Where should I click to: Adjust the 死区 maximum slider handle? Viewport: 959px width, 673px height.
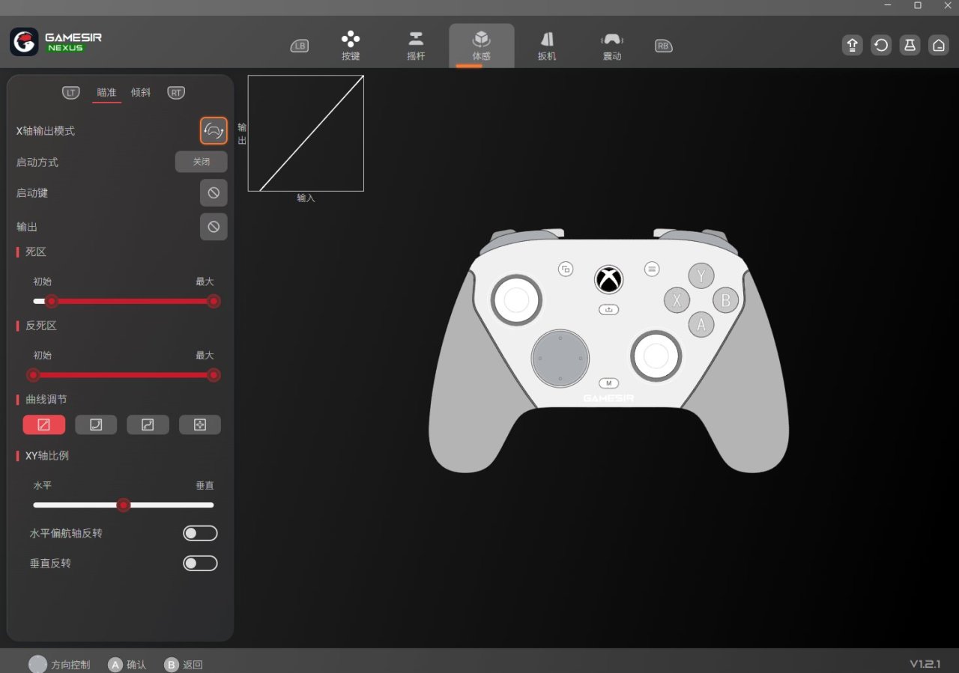coord(214,301)
